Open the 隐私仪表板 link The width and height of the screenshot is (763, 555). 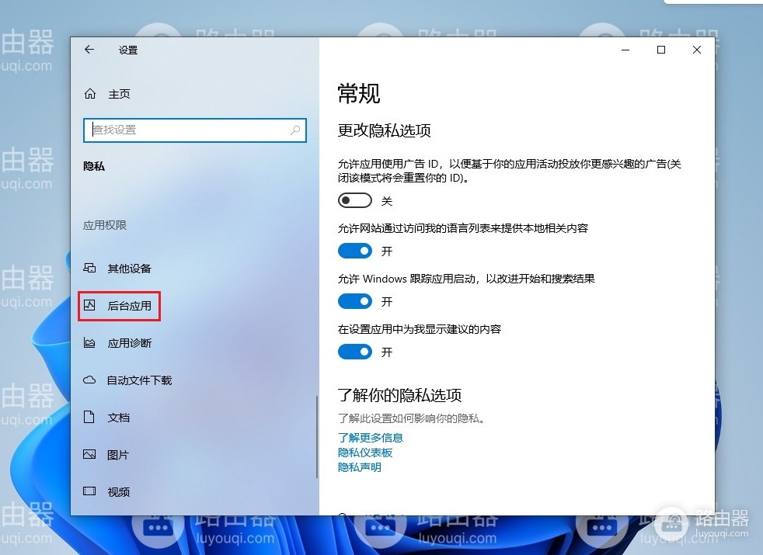(365, 453)
